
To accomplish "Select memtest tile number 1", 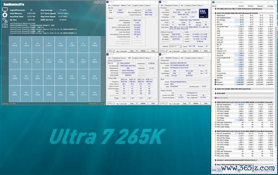I will pos(14,44).
